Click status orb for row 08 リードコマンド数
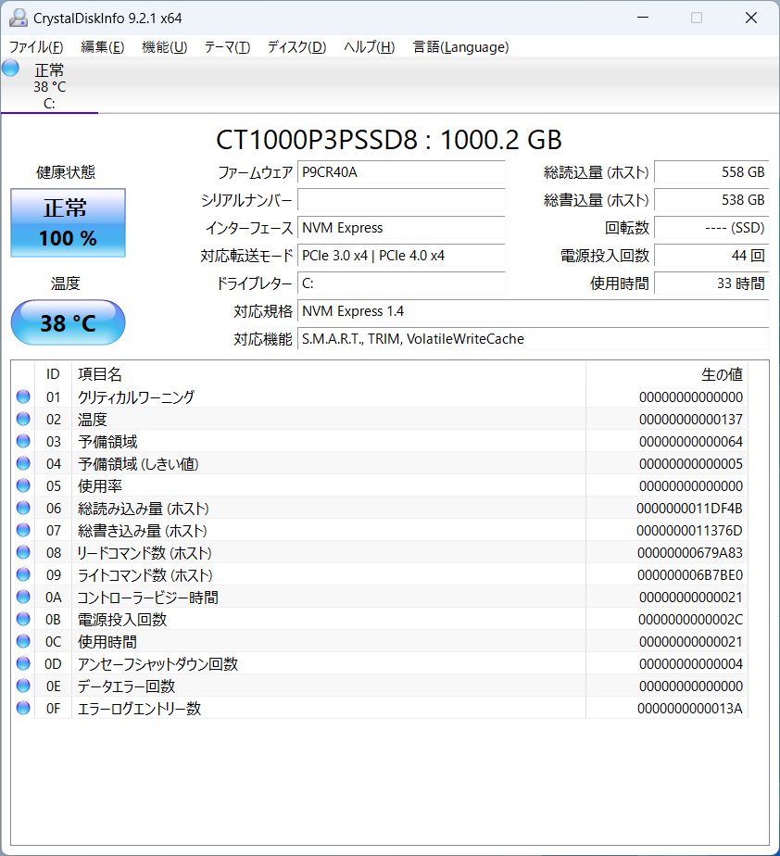780x856 pixels. (23, 552)
